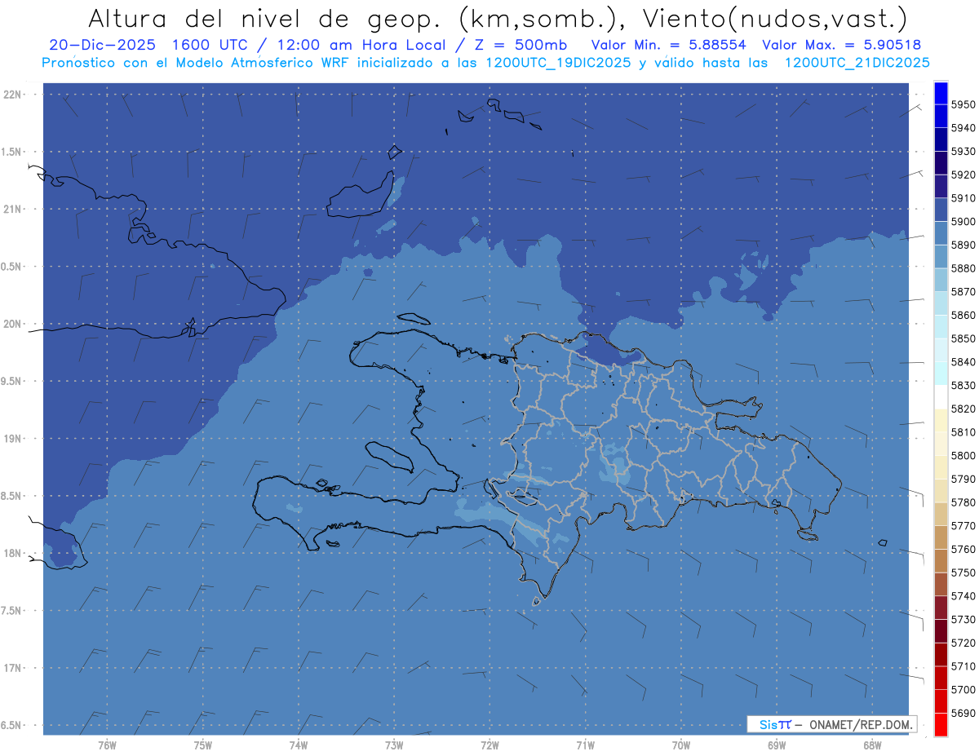979x756 pixels.
Task: Click the '70W' longitude label
Action: coord(681,745)
